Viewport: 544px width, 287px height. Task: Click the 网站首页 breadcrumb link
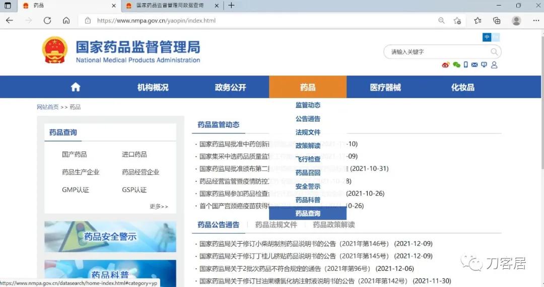pos(48,107)
